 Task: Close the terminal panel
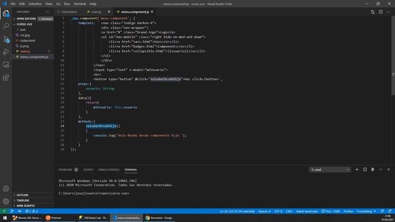[x=388, y=170]
